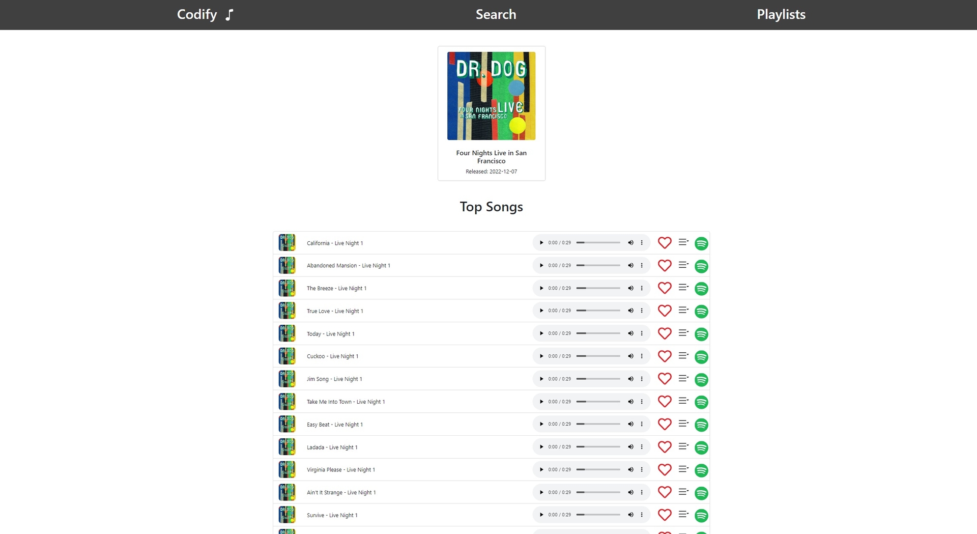Open more options for The Breeze player

pos(642,288)
